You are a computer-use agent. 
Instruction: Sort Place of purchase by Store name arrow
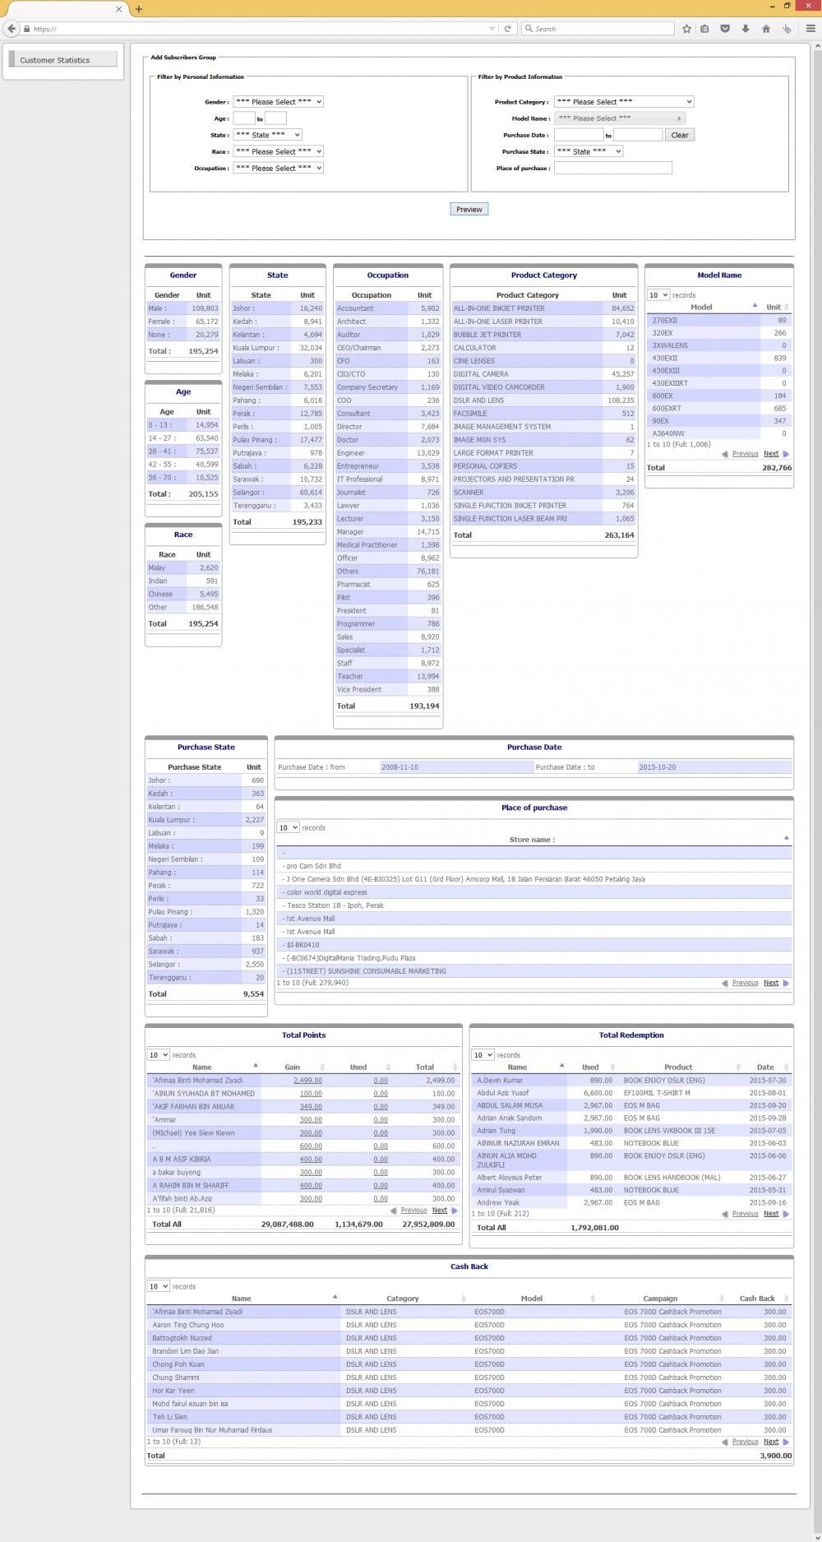786,838
